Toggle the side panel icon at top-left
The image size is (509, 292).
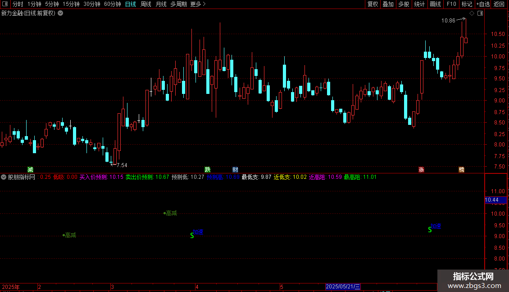coord(5,4)
